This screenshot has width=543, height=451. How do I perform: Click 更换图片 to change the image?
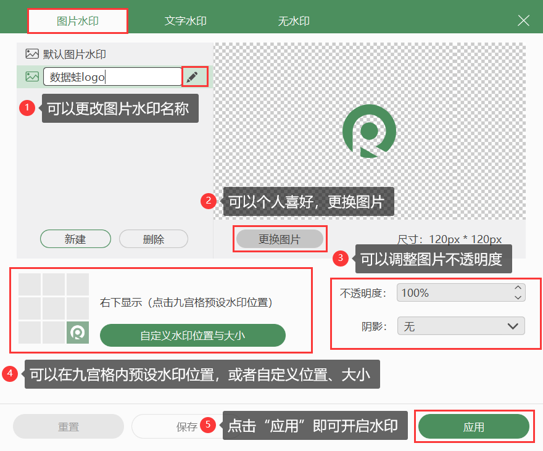coord(280,239)
